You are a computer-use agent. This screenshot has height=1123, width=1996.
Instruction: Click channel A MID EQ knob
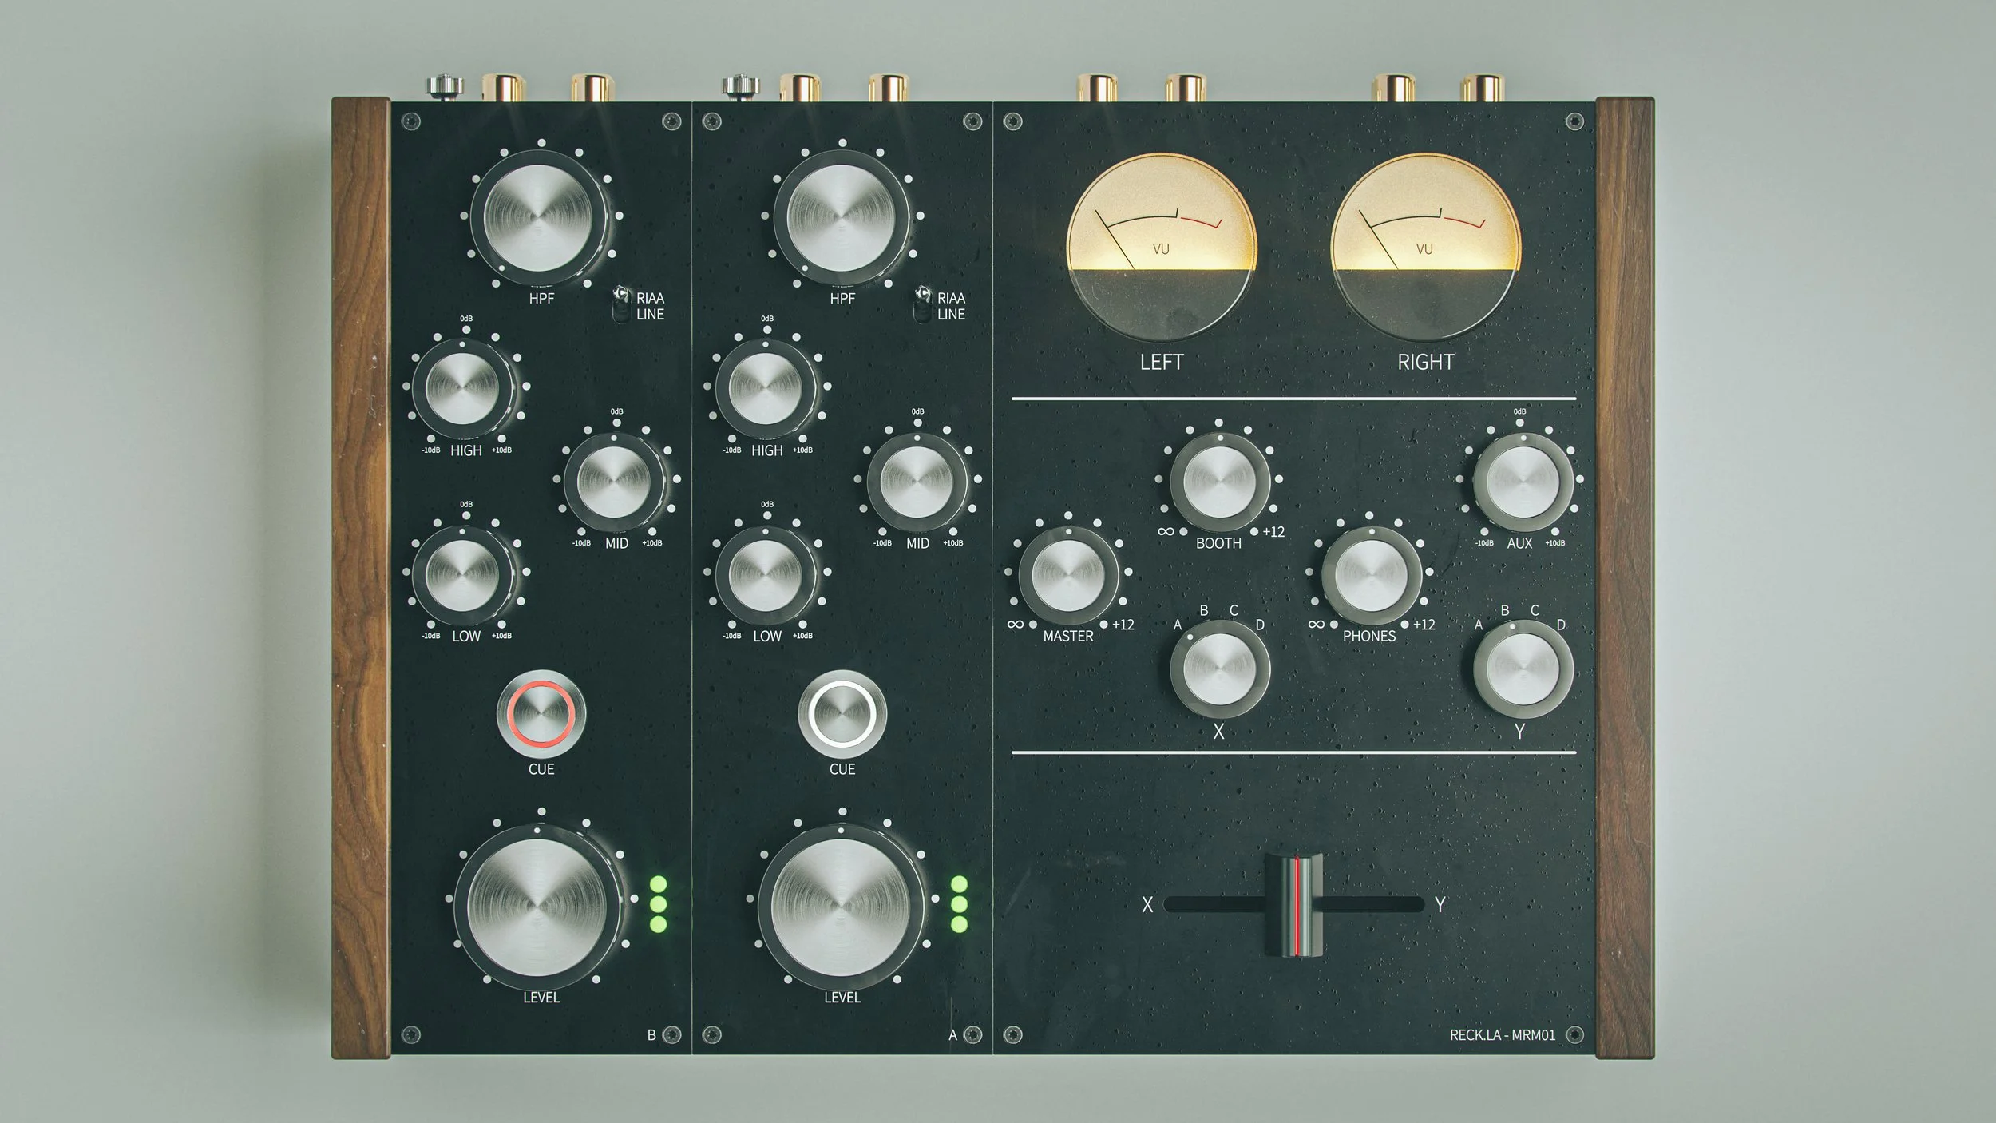click(x=917, y=482)
